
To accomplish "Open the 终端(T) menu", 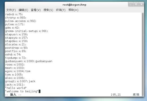I will pyautogui.click(x=61, y=10).
